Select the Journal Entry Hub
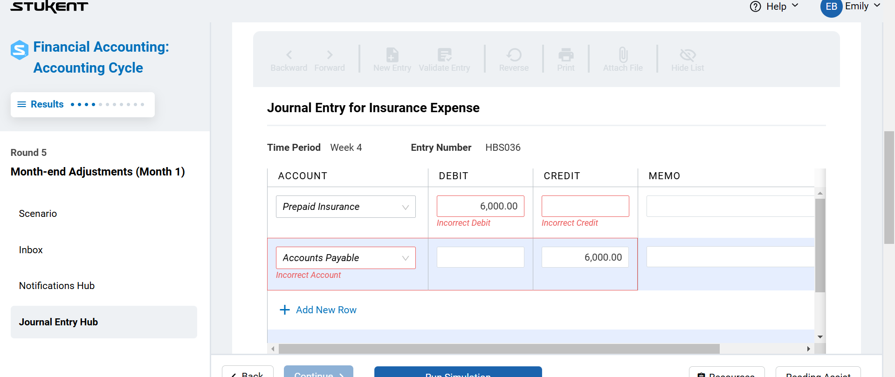This screenshot has width=895, height=377. pyautogui.click(x=104, y=322)
